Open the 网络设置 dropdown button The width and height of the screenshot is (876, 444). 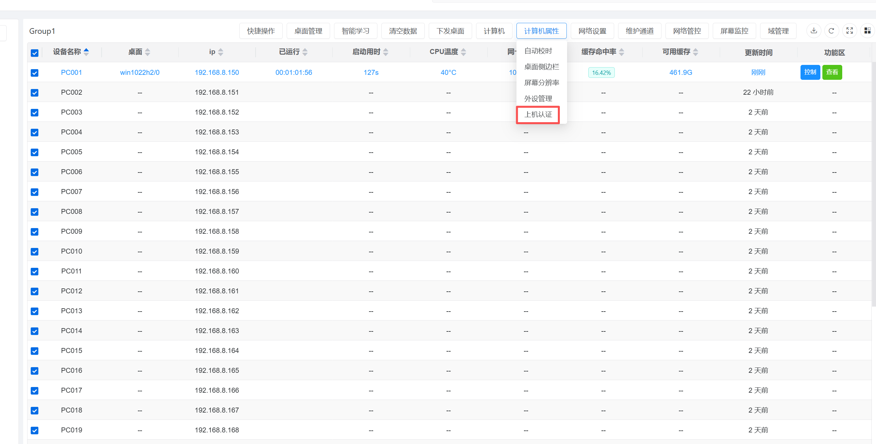click(x=592, y=31)
